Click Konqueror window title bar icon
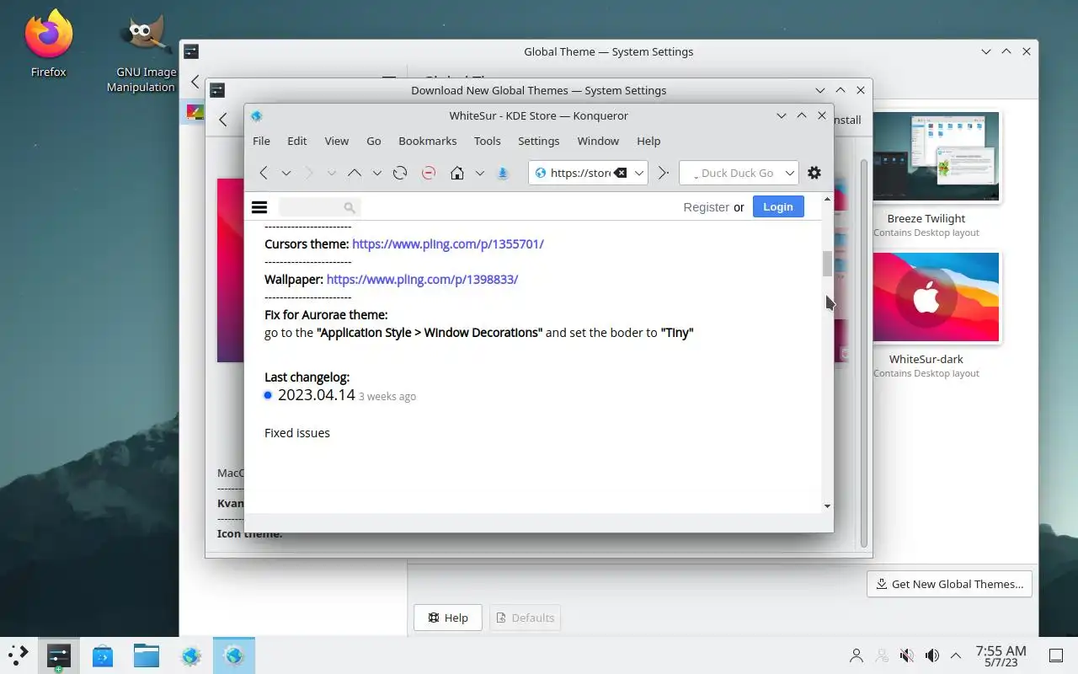The width and height of the screenshot is (1078, 674). click(x=257, y=115)
